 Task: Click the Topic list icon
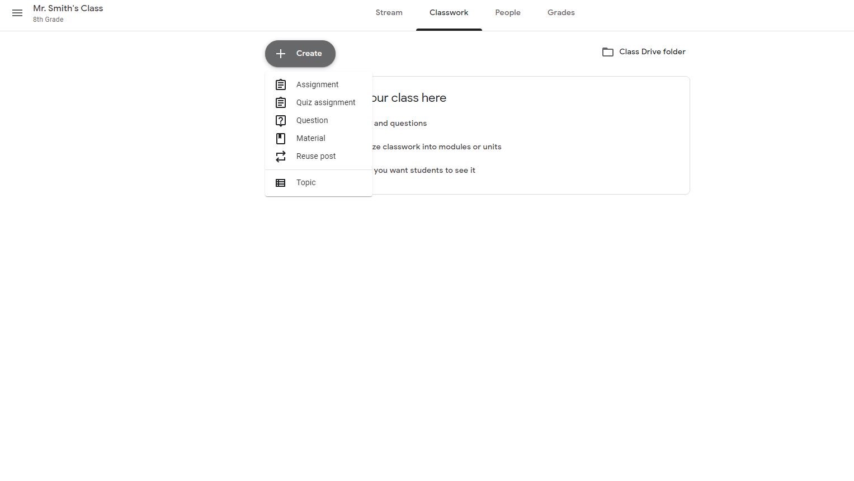tap(280, 182)
